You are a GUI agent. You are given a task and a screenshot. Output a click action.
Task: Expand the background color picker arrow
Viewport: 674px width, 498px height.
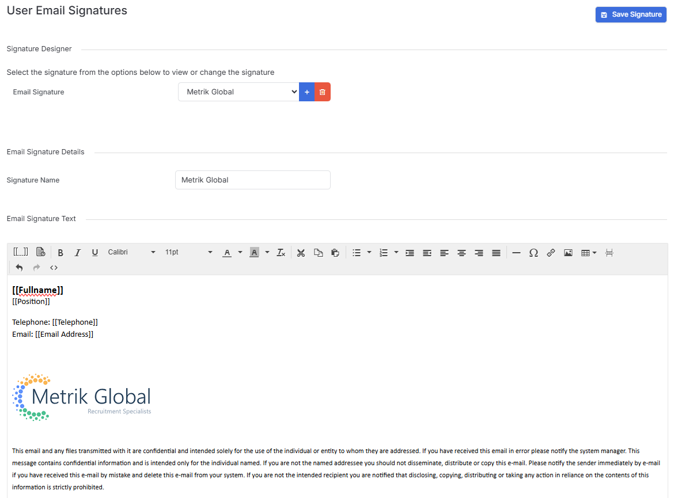tap(267, 252)
